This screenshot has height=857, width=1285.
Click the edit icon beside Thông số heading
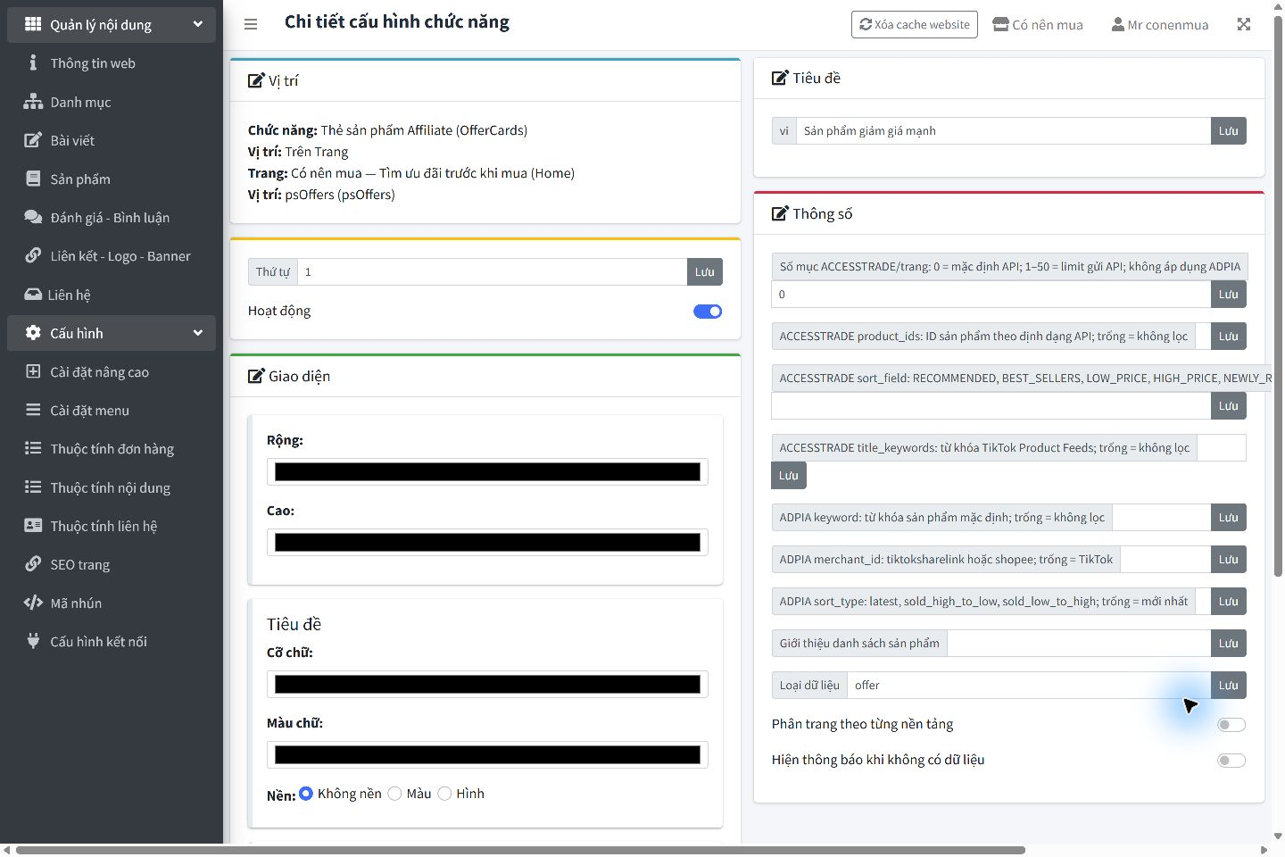(780, 213)
